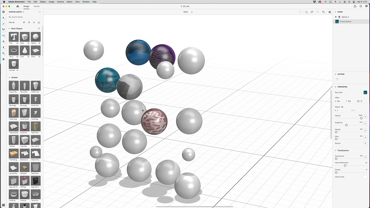Viewport: 370px width, 208px height.
Task: Switch to the Render tab
Action: click(x=37, y=6)
